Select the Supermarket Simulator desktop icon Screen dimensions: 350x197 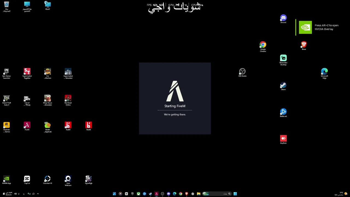pyautogui.click(x=68, y=74)
